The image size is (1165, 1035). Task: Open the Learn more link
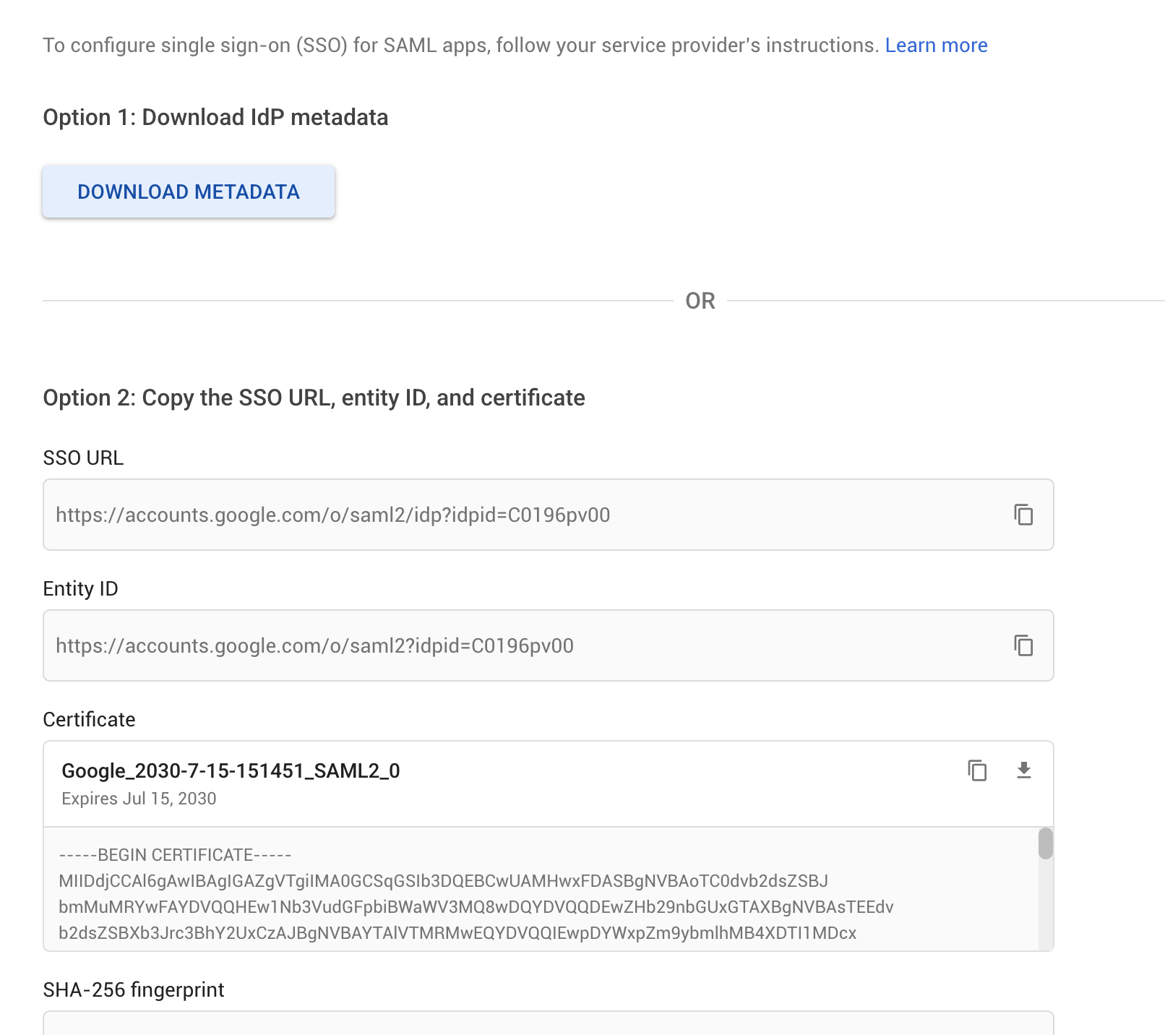pyautogui.click(x=936, y=46)
